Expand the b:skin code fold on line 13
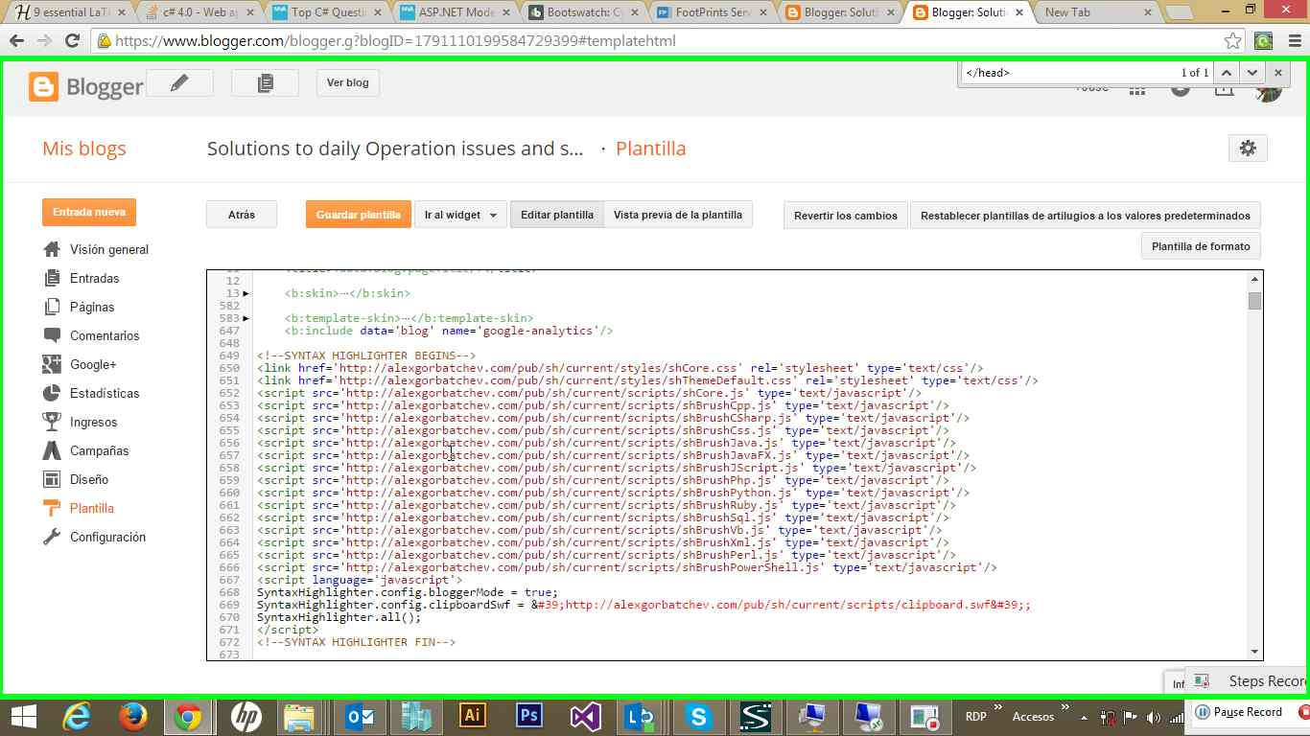The width and height of the screenshot is (1310, 736). pyautogui.click(x=246, y=293)
